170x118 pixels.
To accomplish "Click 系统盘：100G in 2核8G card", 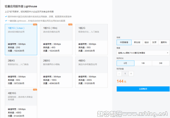I will click(50, 80).
